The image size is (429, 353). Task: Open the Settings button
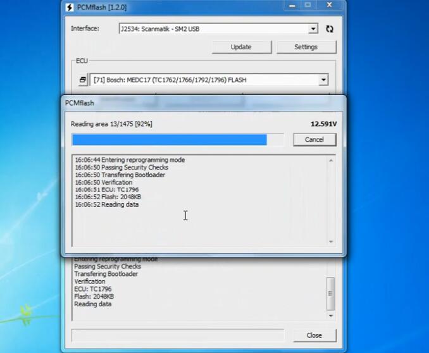[x=306, y=47]
